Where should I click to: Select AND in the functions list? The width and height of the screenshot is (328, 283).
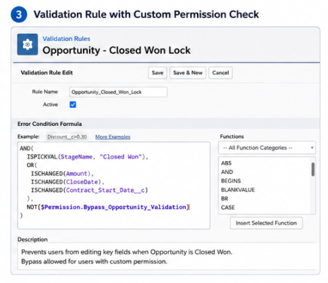(227, 172)
